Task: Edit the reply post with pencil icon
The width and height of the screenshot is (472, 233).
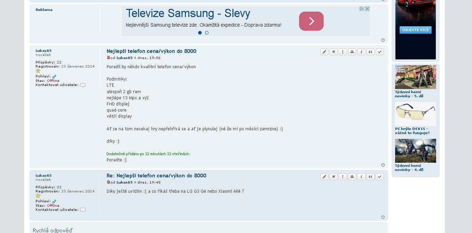Action: (x=324, y=177)
